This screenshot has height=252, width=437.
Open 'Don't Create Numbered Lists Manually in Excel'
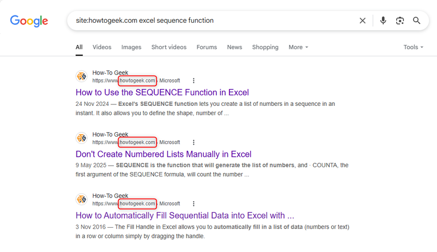click(x=163, y=154)
